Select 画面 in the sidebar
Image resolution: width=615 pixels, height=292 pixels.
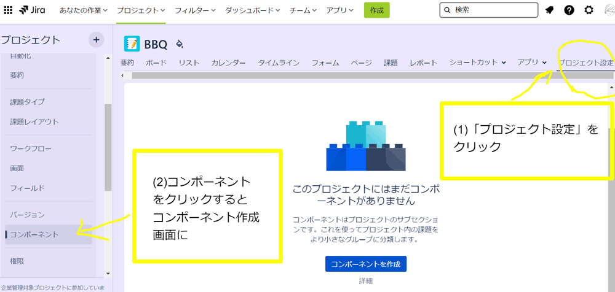17,168
